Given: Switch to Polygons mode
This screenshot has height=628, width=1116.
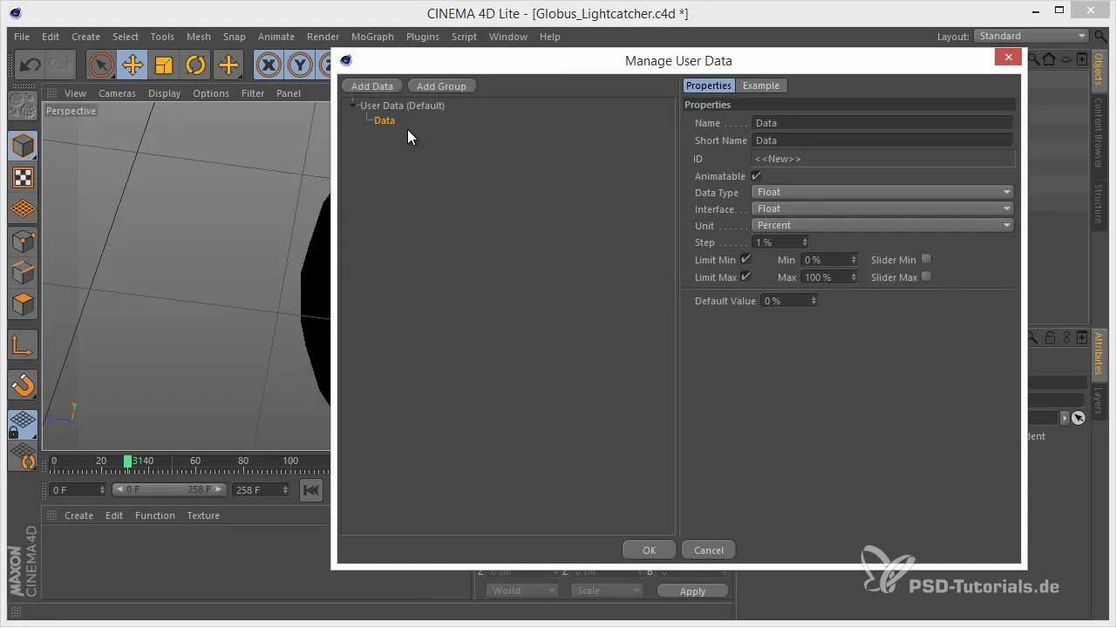Looking at the screenshot, I should (x=23, y=305).
